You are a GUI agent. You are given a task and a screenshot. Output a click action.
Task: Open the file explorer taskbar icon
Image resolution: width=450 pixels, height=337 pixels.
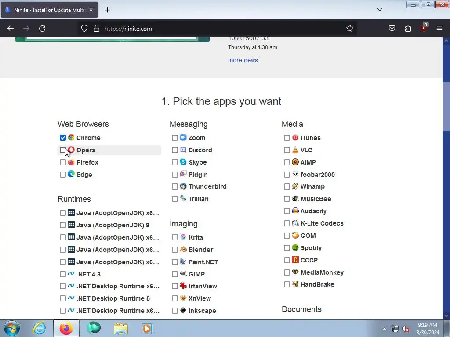121,328
